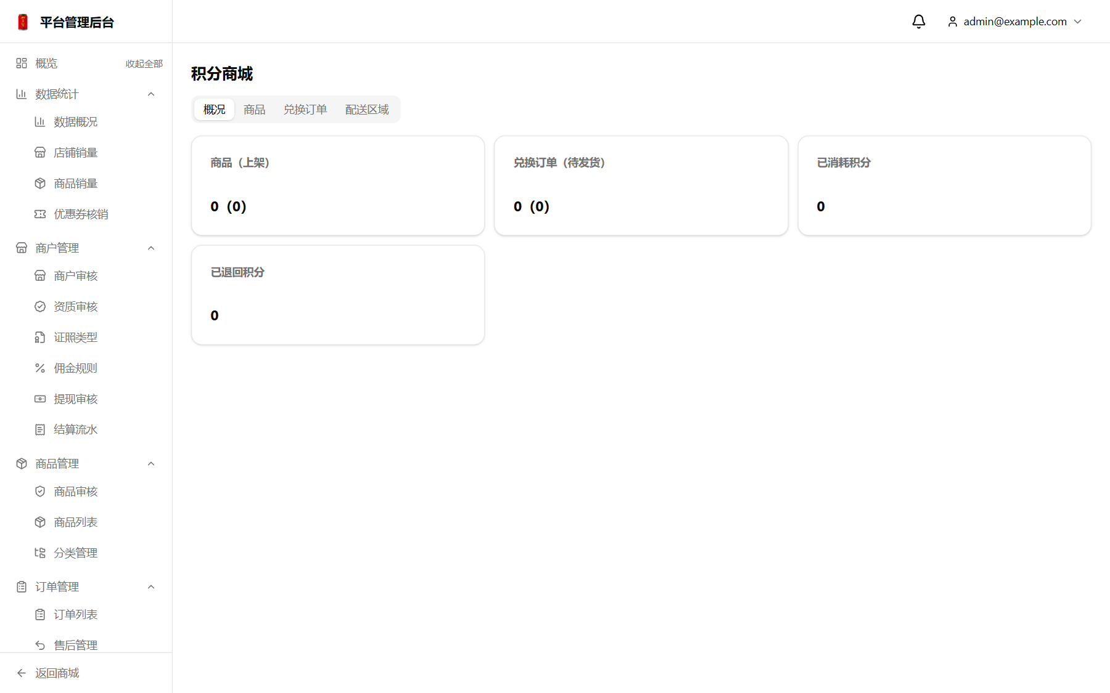Click the 佣金规则 percent icon
The height and width of the screenshot is (693, 1110).
(x=40, y=368)
